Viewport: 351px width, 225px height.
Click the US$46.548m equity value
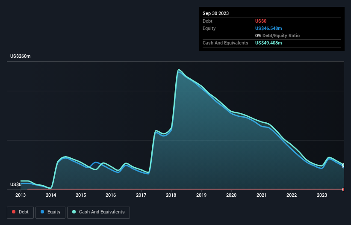pyautogui.click(x=268, y=28)
